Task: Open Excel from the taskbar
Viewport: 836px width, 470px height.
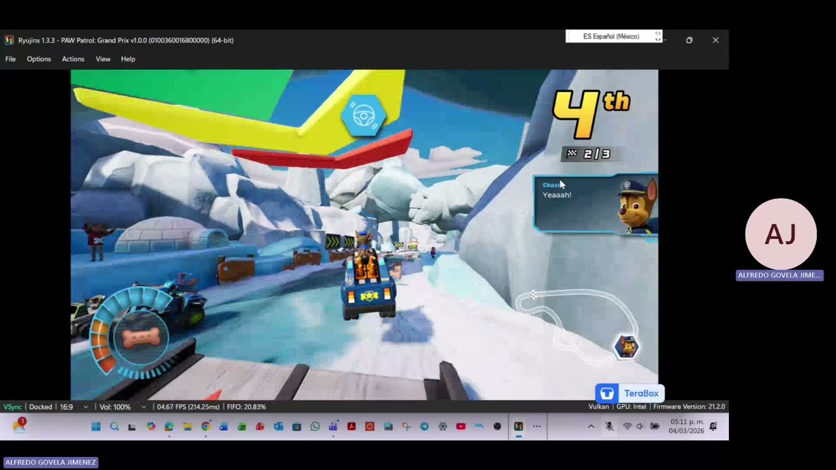Action: click(242, 426)
